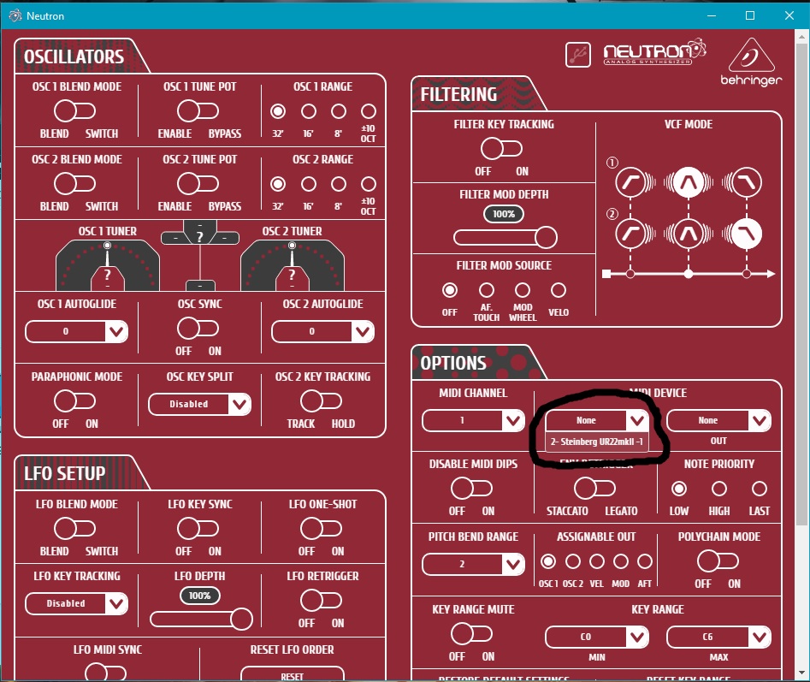Select VCF mode 2 low-pass filter icon
The width and height of the screenshot is (810, 682).
coord(747,234)
